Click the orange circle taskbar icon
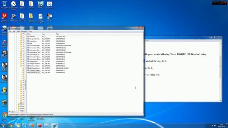 tap(32, 126)
